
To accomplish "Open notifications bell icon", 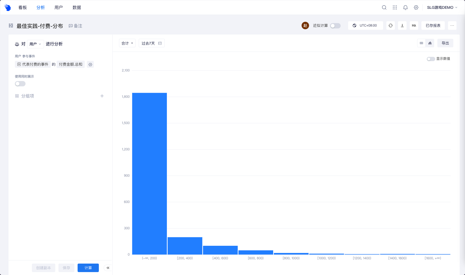I will click(x=405, y=7).
